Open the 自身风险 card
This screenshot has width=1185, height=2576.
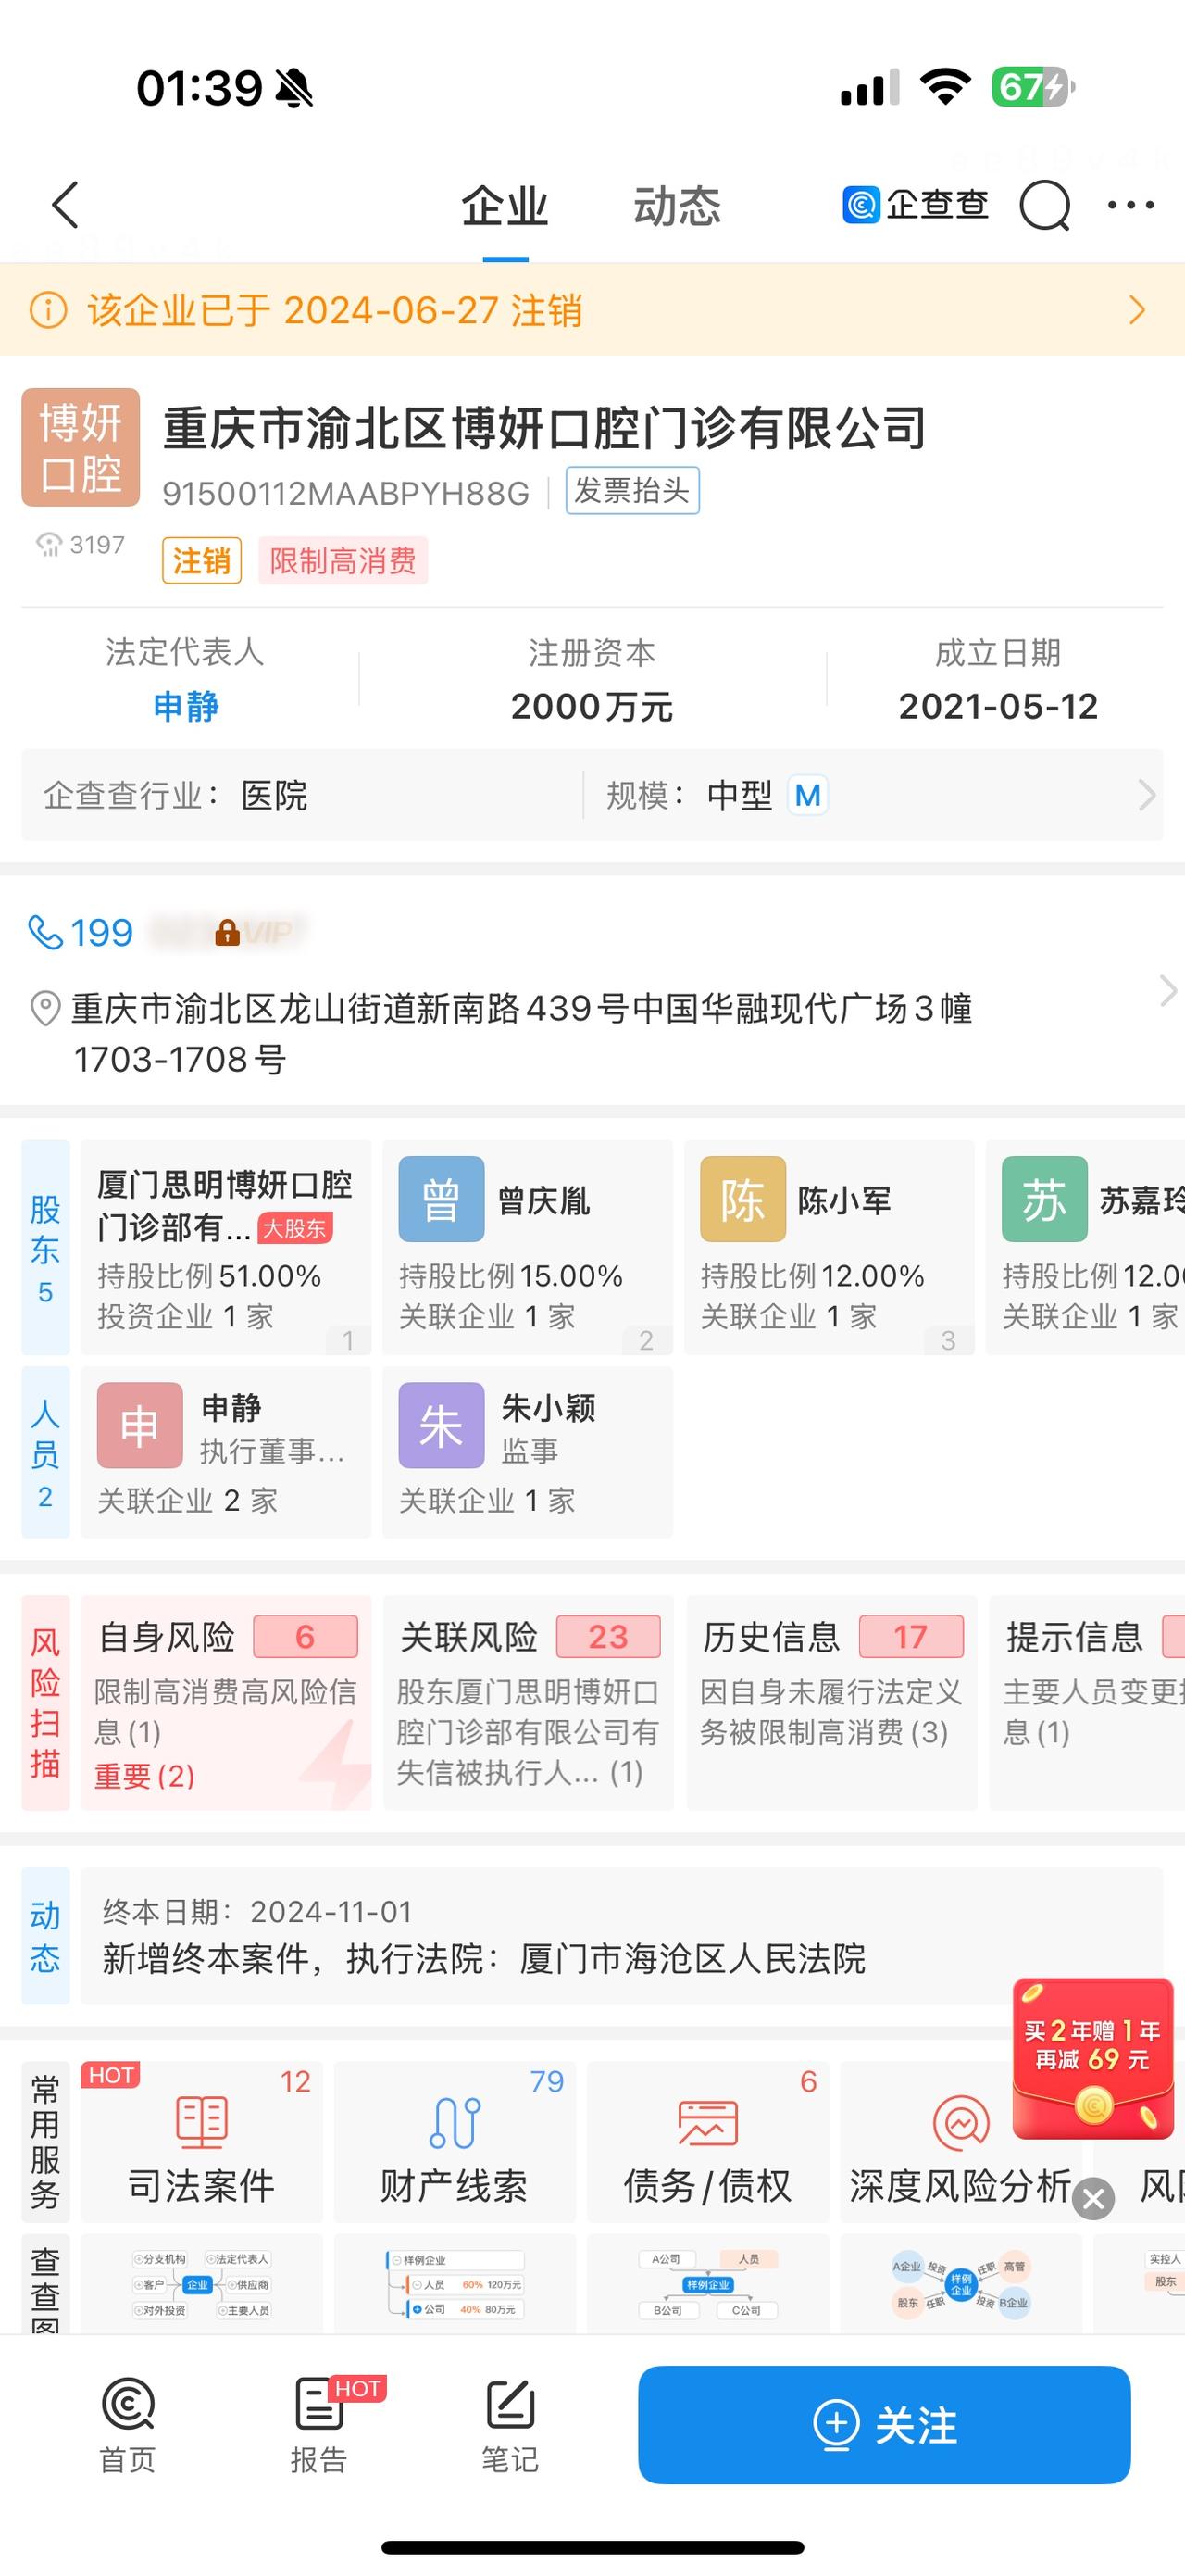(226, 1702)
